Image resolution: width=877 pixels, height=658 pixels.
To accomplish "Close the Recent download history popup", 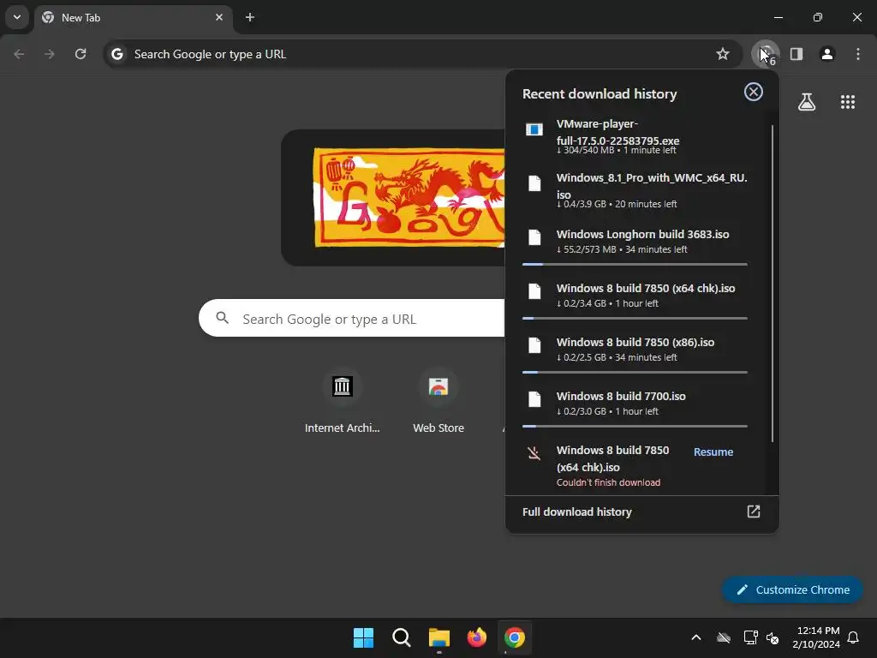I will (754, 92).
